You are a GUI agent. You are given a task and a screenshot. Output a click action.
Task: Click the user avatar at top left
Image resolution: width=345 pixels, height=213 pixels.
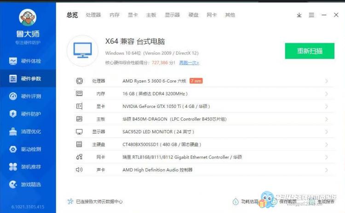(28, 18)
